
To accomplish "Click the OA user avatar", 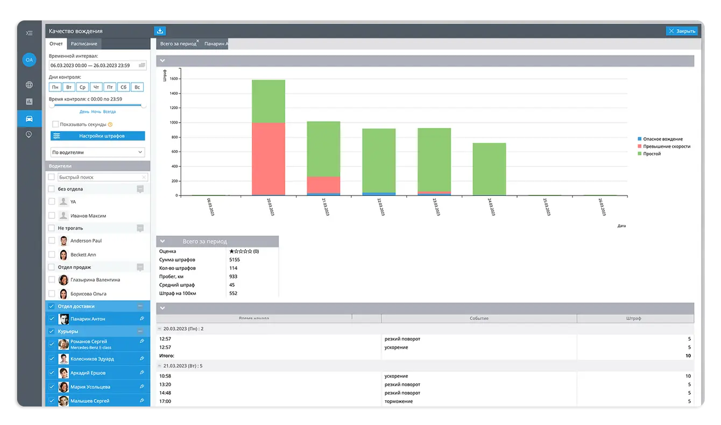I will [29, 60].
